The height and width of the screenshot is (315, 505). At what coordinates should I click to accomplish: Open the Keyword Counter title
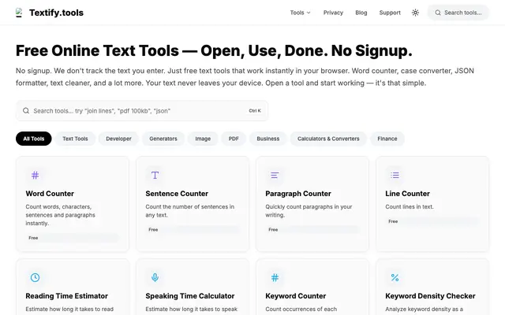[296, 296]
